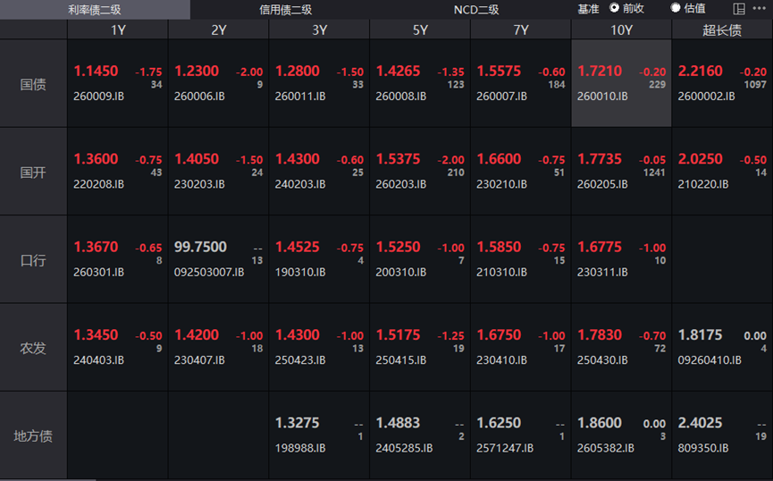
Task: Open bond 260301.IB cell
Action: tap(118, 259)
